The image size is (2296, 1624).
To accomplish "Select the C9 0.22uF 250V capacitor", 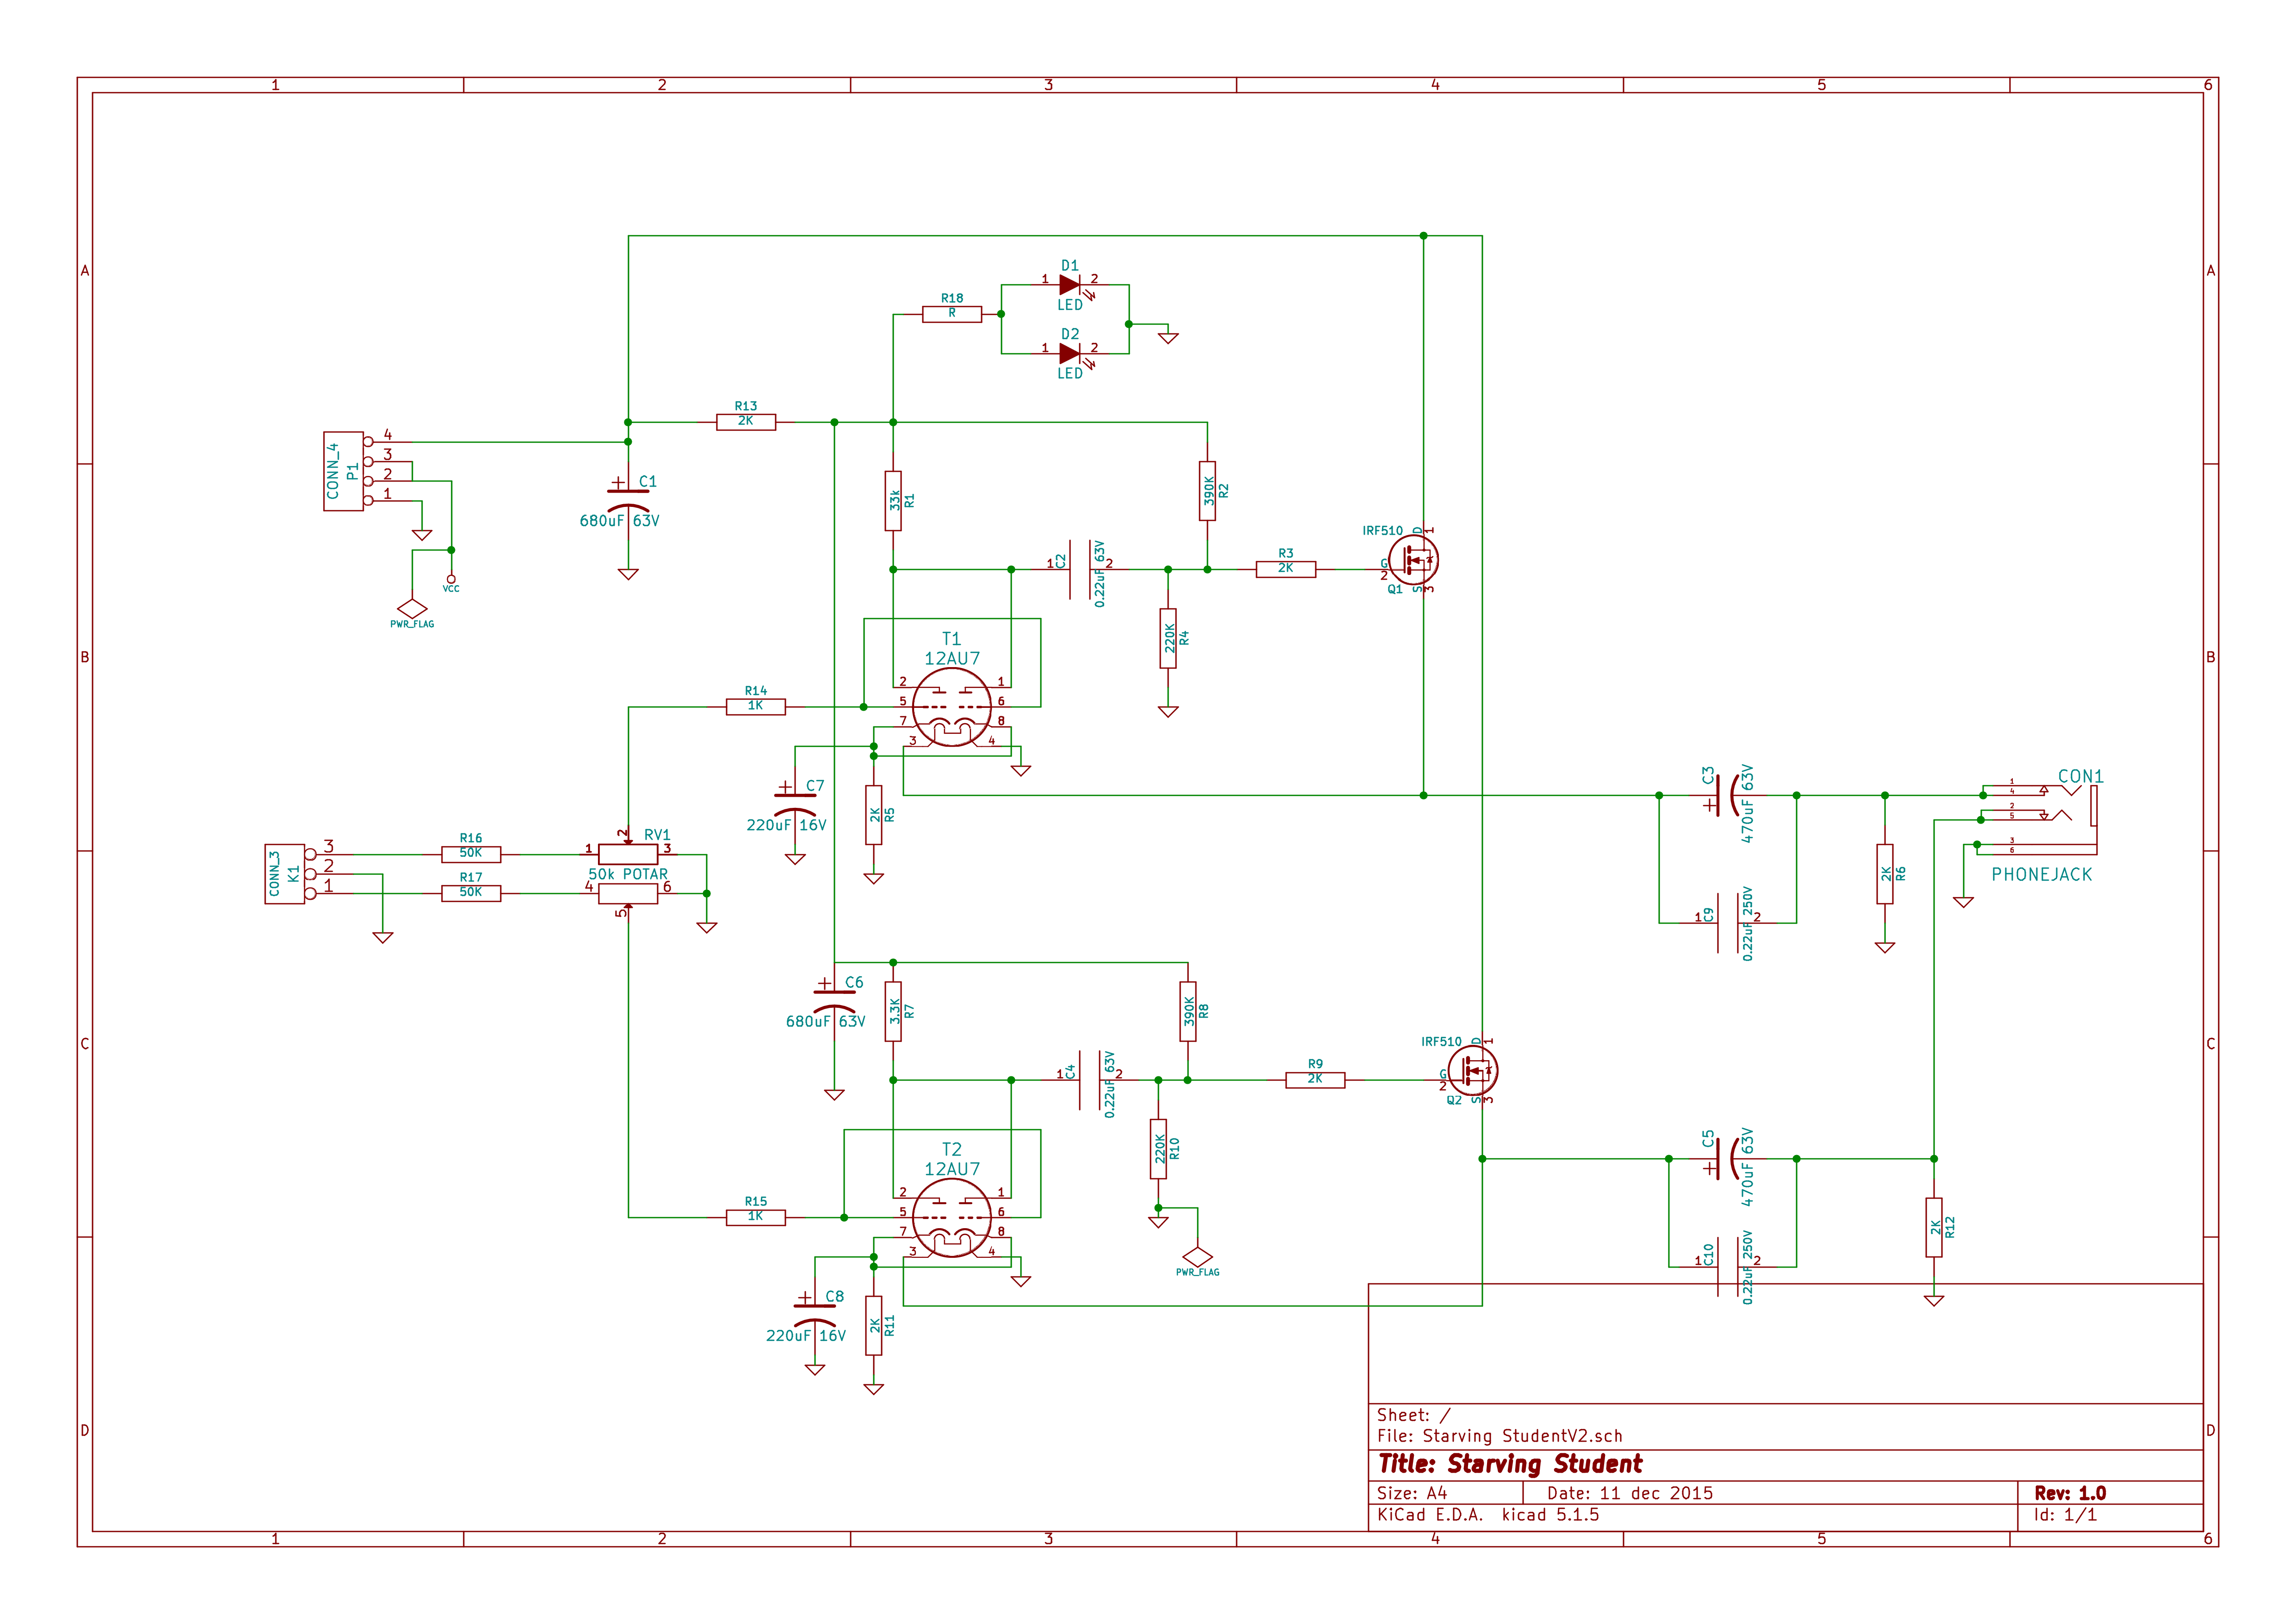I will point(1727,923).
